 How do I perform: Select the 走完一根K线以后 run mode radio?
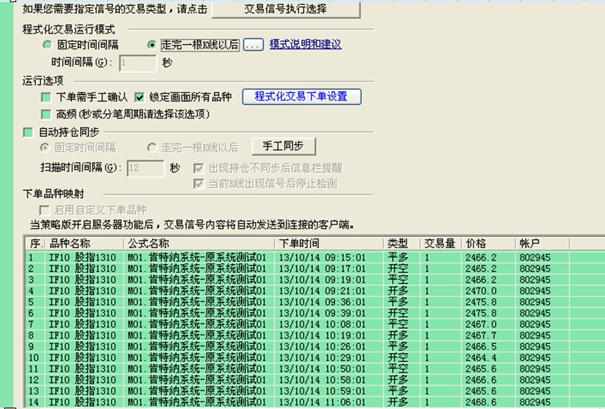152,45
